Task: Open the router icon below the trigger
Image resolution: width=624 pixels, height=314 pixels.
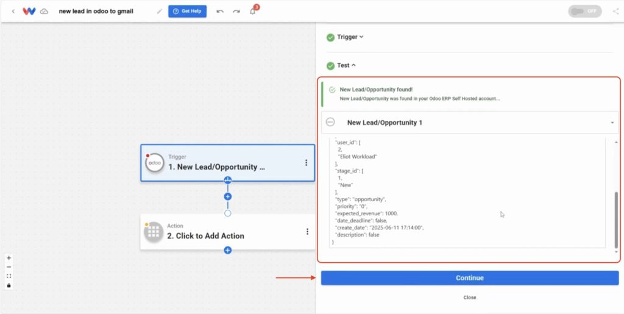Action: click(x=228, y=180)
